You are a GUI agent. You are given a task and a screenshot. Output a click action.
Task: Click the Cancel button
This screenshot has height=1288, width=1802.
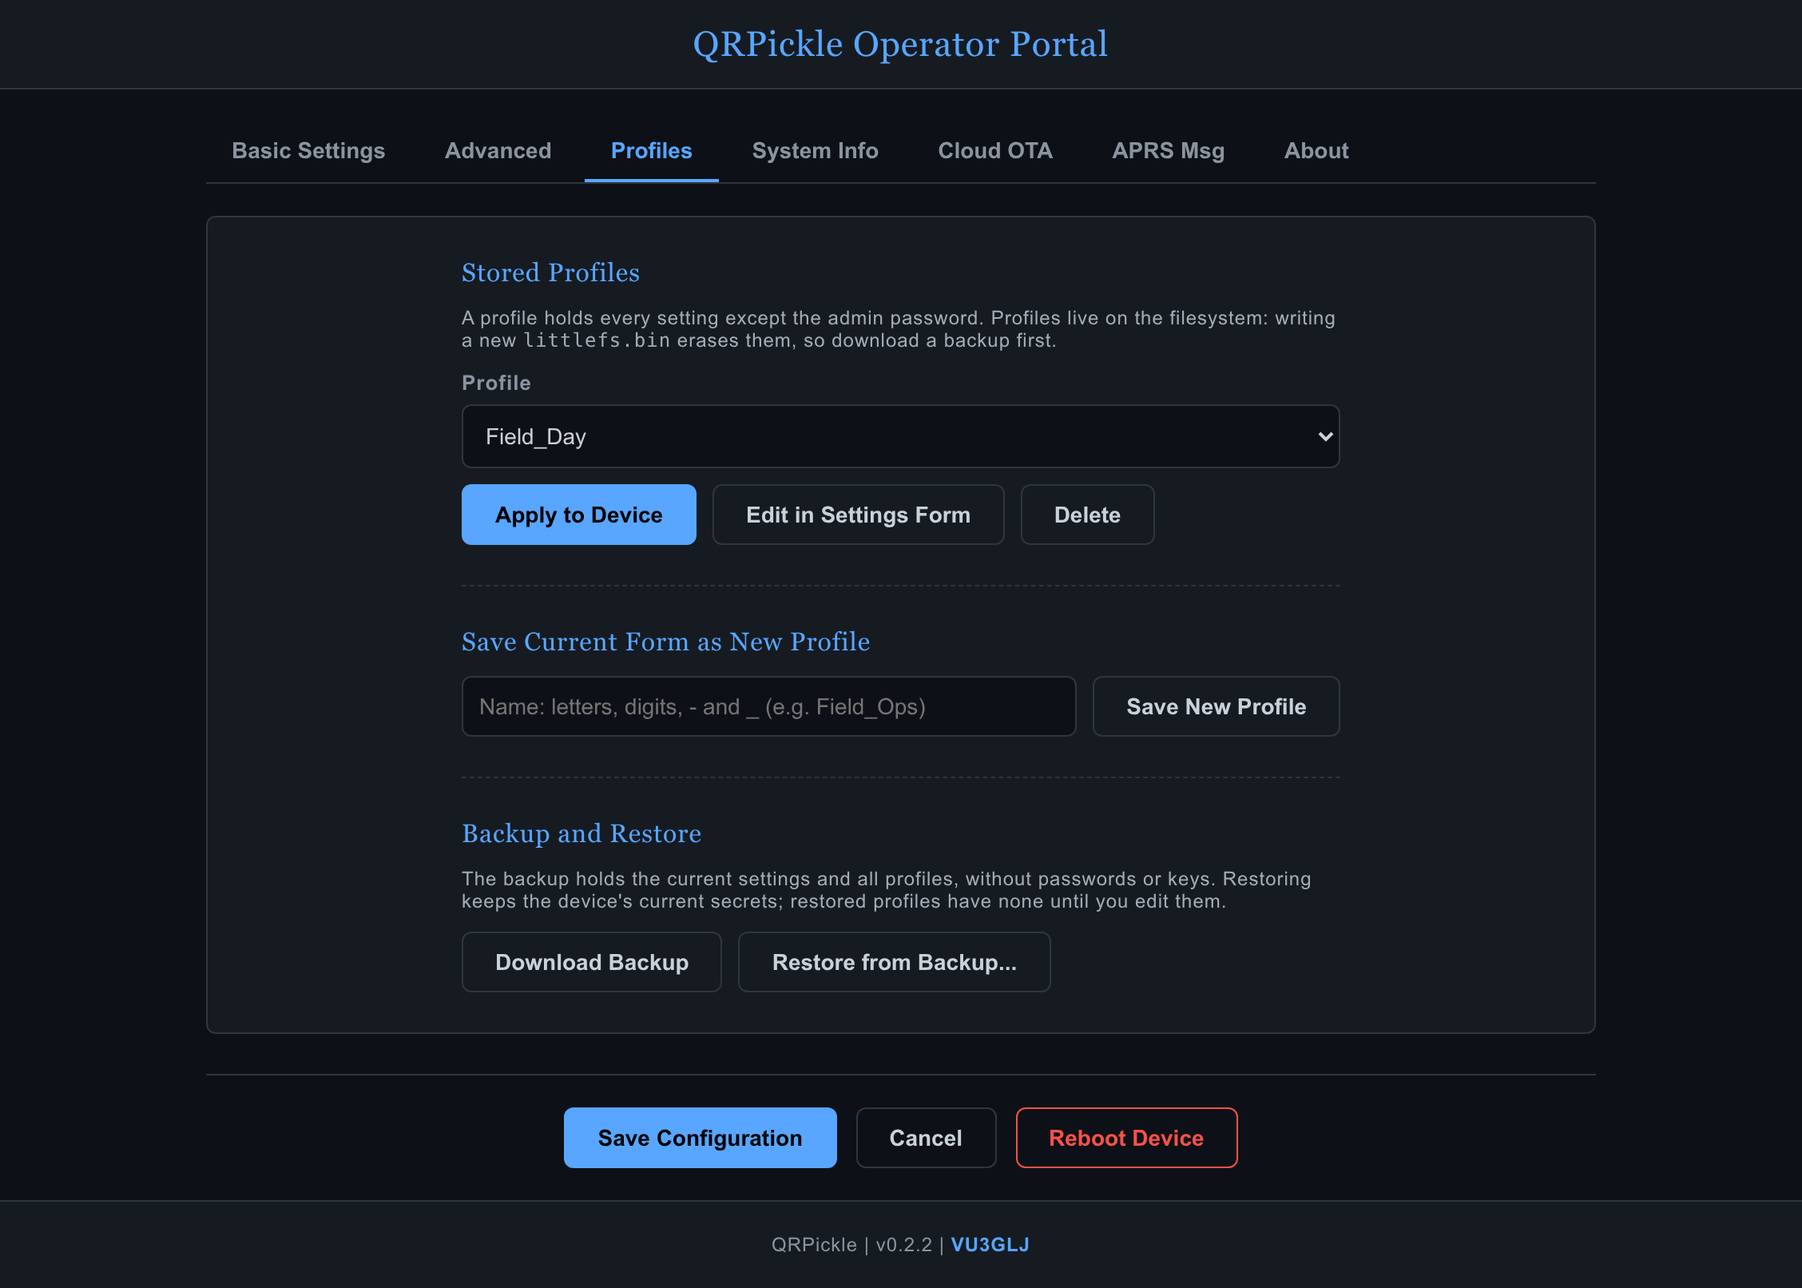[926, 1138]
